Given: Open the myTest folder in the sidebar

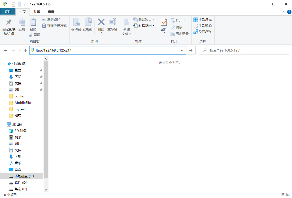Looking at the screenshot, I should (18, 109).
